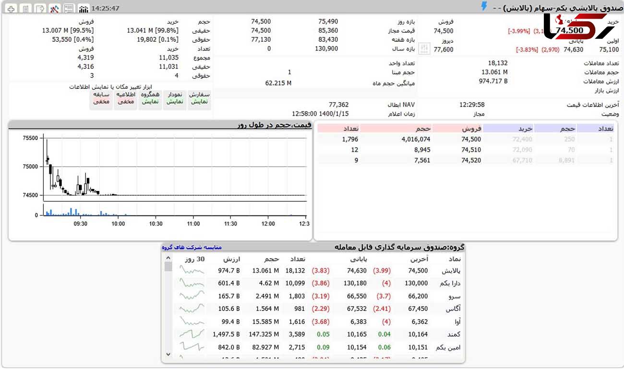Click میانگین حجم ماه value 62.215 M
Image resolution: width=624 pixels, height=369 pixels.
(x=278, y=83)
